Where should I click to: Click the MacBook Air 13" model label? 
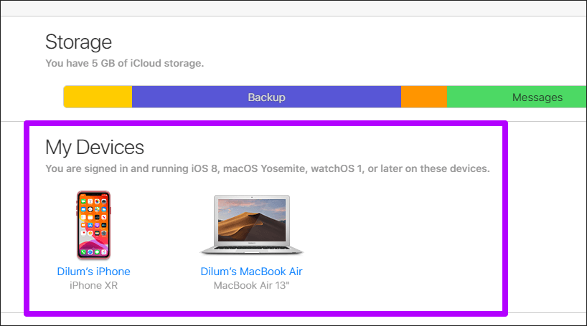(251, 285)
